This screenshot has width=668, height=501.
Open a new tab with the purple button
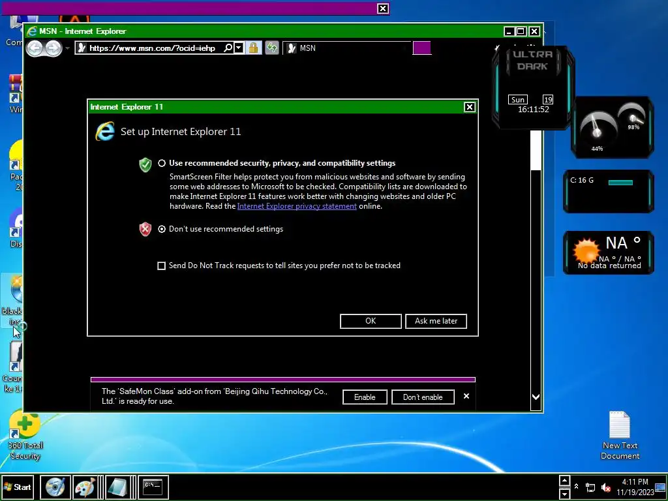click(422, 48)
